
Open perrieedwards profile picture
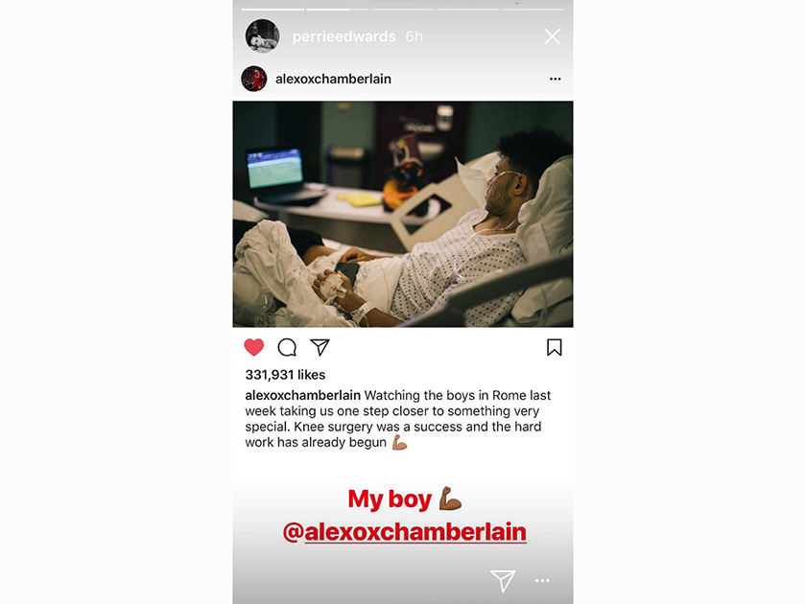(x=262, y=36)
